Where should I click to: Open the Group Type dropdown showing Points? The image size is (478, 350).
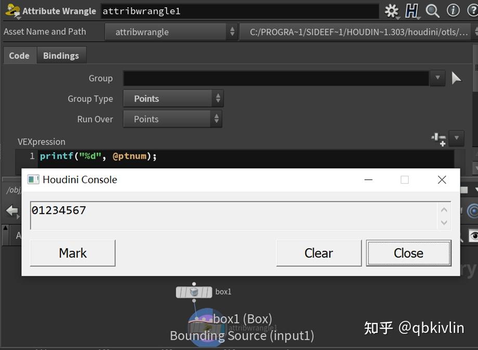tap(218, 98)
